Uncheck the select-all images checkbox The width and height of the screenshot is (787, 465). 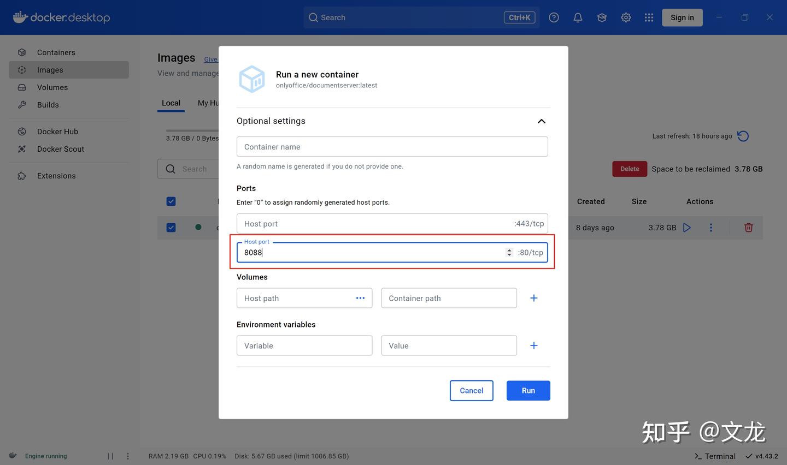pyautogui.click(x=171, y=201)
